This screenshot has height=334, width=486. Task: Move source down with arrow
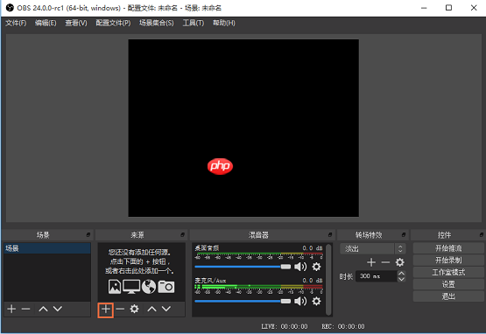tap(166, 309)
